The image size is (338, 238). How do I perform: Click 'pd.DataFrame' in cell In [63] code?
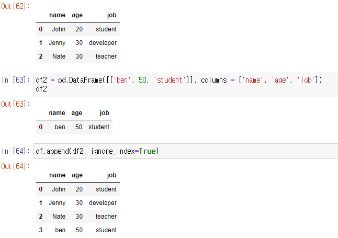point(80,80)
